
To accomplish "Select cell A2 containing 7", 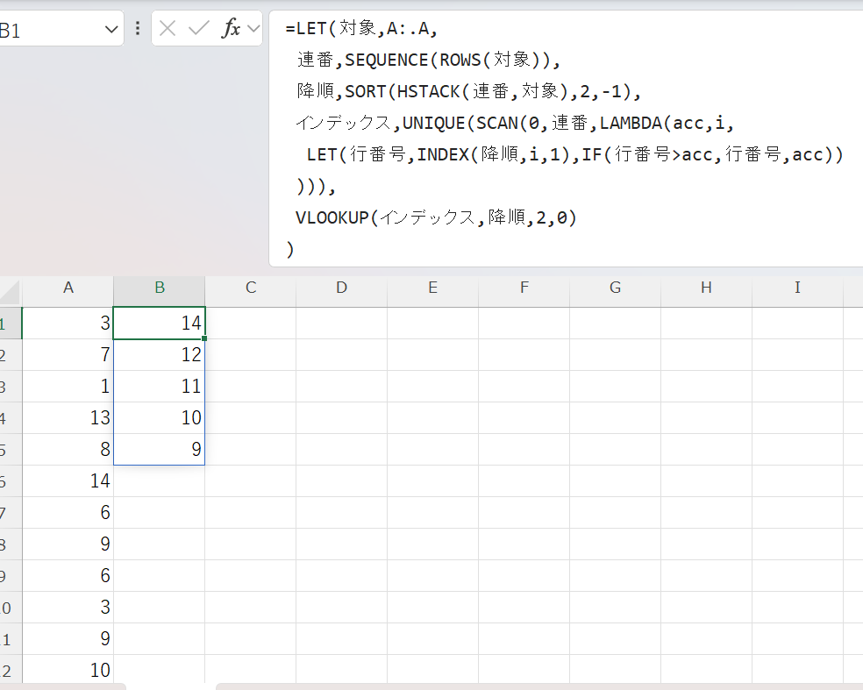I will pos(68,355).
